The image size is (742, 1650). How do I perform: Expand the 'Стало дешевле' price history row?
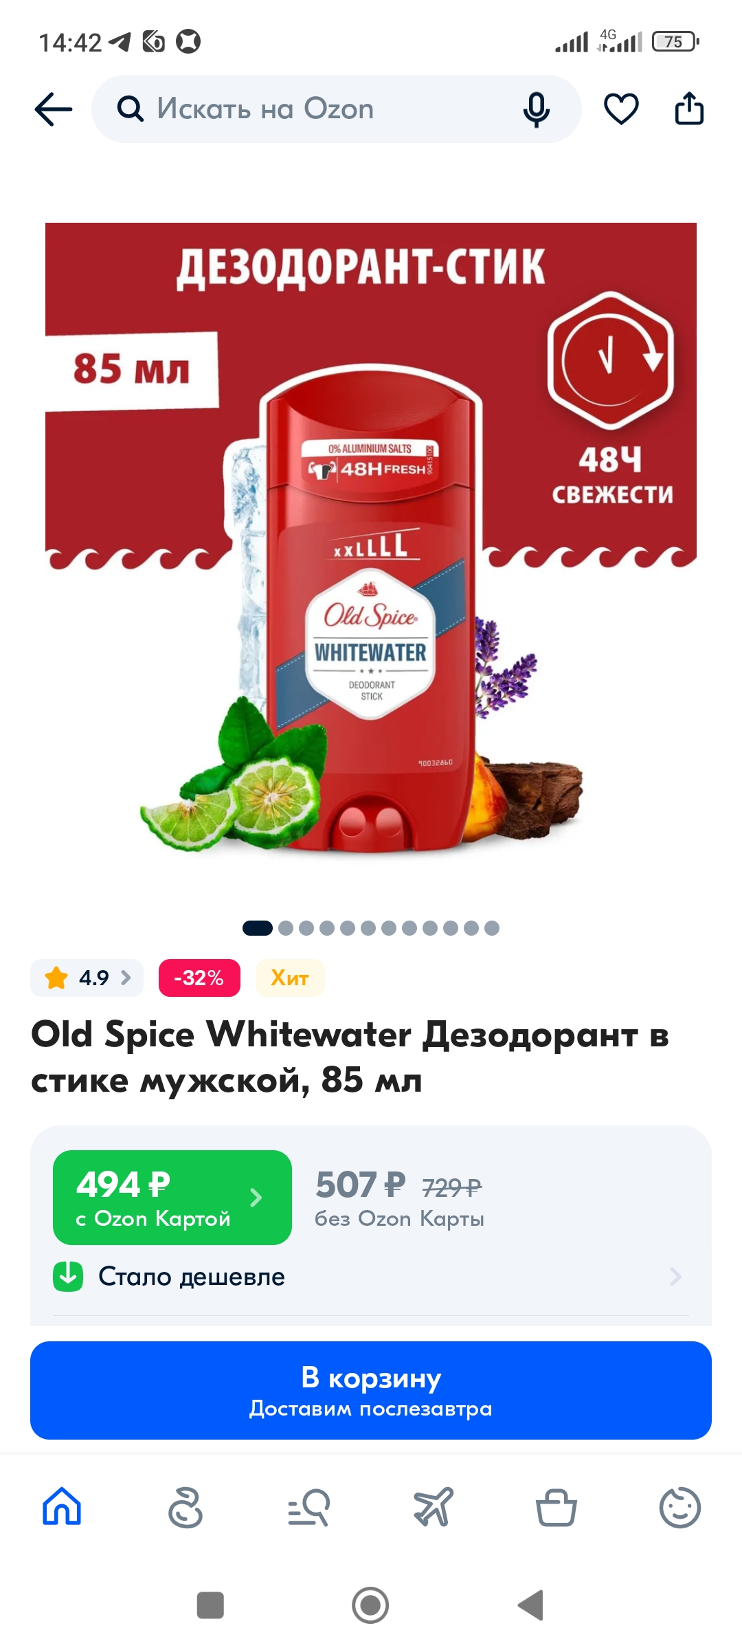[x=371, y=1277]
